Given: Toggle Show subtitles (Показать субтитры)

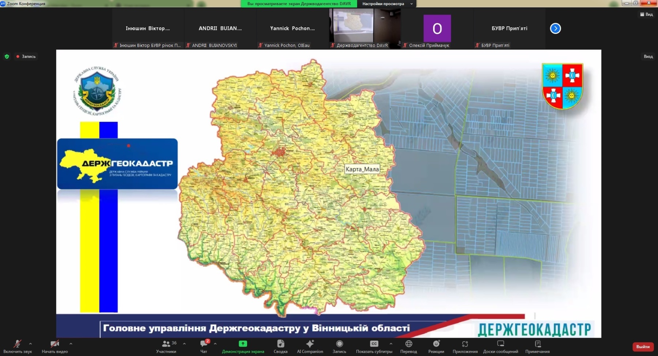Looking at the screenshot, I should (374, 344).
